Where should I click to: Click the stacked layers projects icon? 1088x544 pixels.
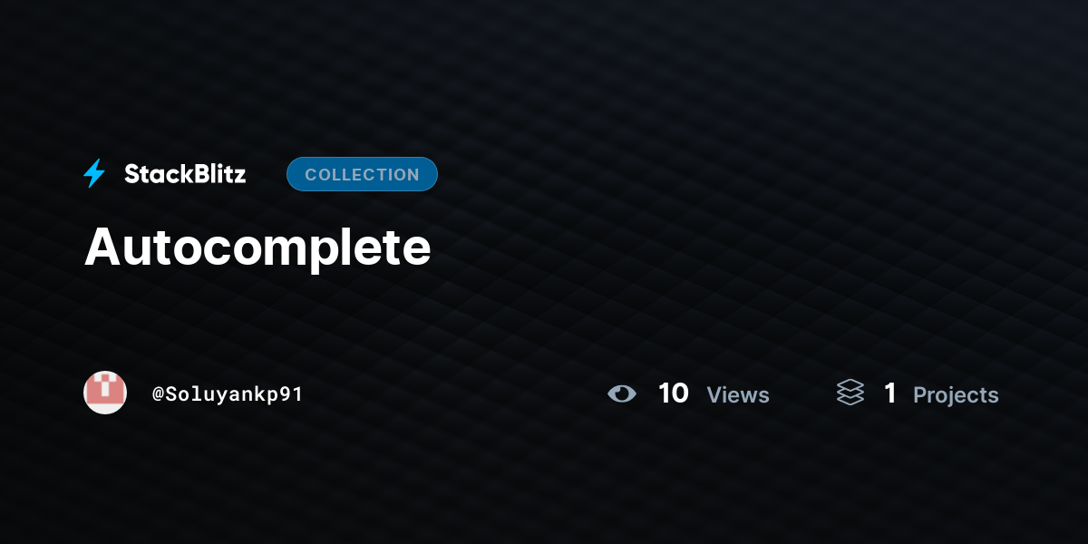tap(850, 393)
